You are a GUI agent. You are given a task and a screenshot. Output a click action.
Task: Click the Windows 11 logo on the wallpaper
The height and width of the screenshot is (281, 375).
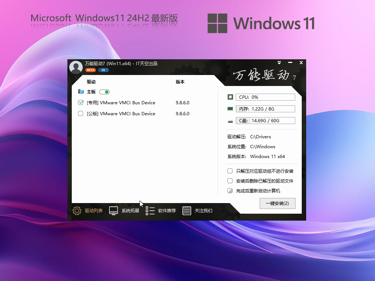(x=261, y=23)
